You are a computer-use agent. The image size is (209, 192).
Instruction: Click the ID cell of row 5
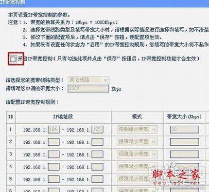click(x=11, y=179)
